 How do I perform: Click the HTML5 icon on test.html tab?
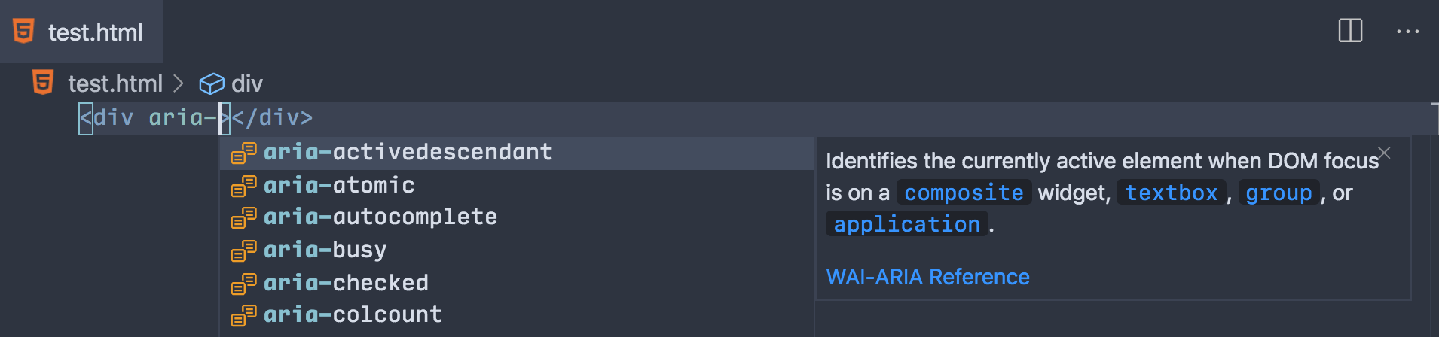tap(24, 32)
